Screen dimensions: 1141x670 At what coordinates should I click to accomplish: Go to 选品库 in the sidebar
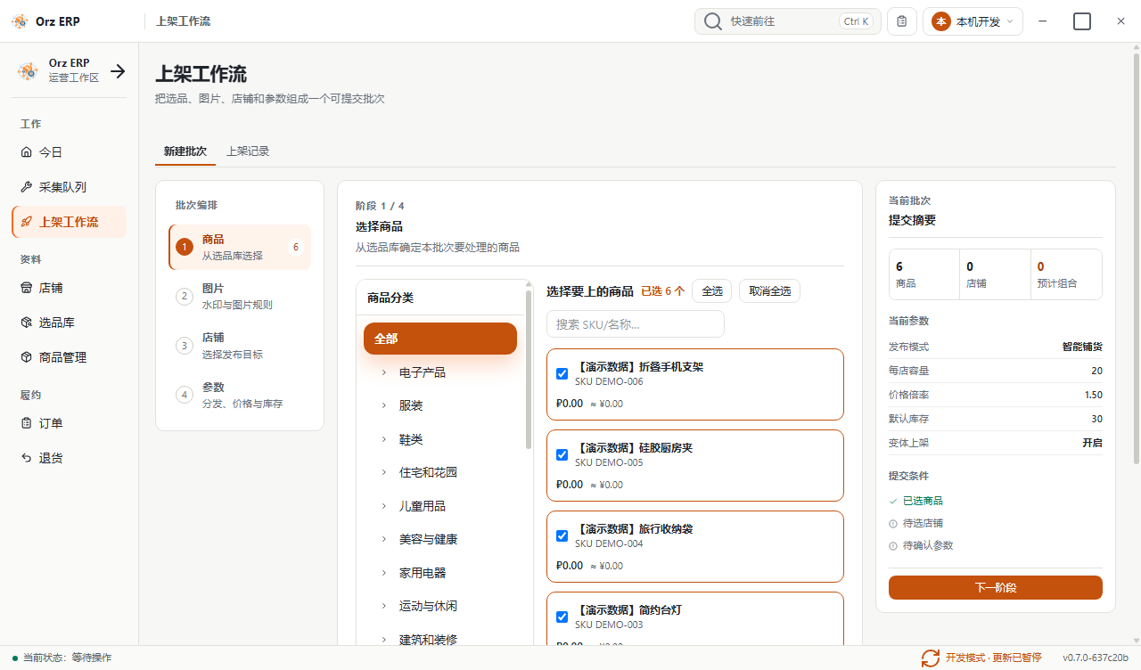pyautogui.click(x=70, y=323)
